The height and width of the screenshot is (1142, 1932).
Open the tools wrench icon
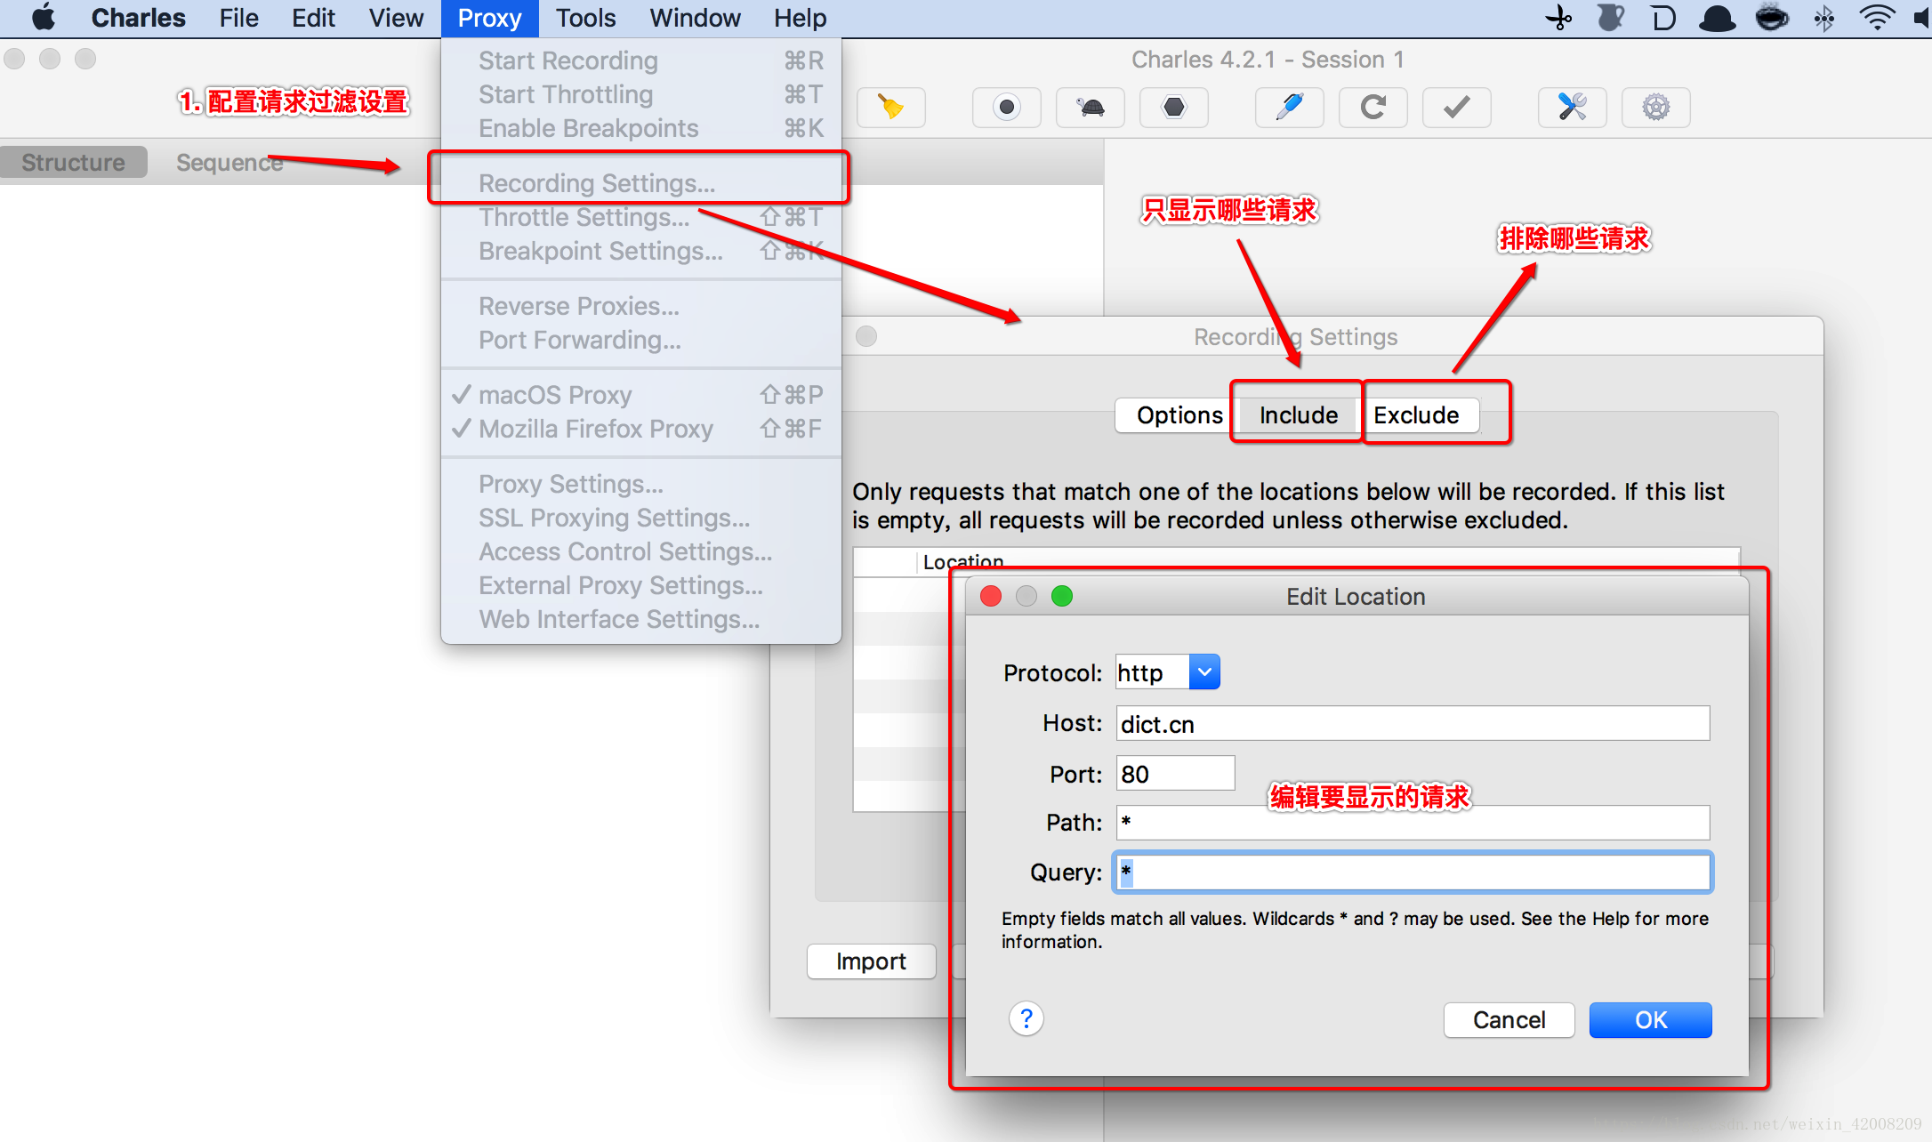(x=1572, y=108)
